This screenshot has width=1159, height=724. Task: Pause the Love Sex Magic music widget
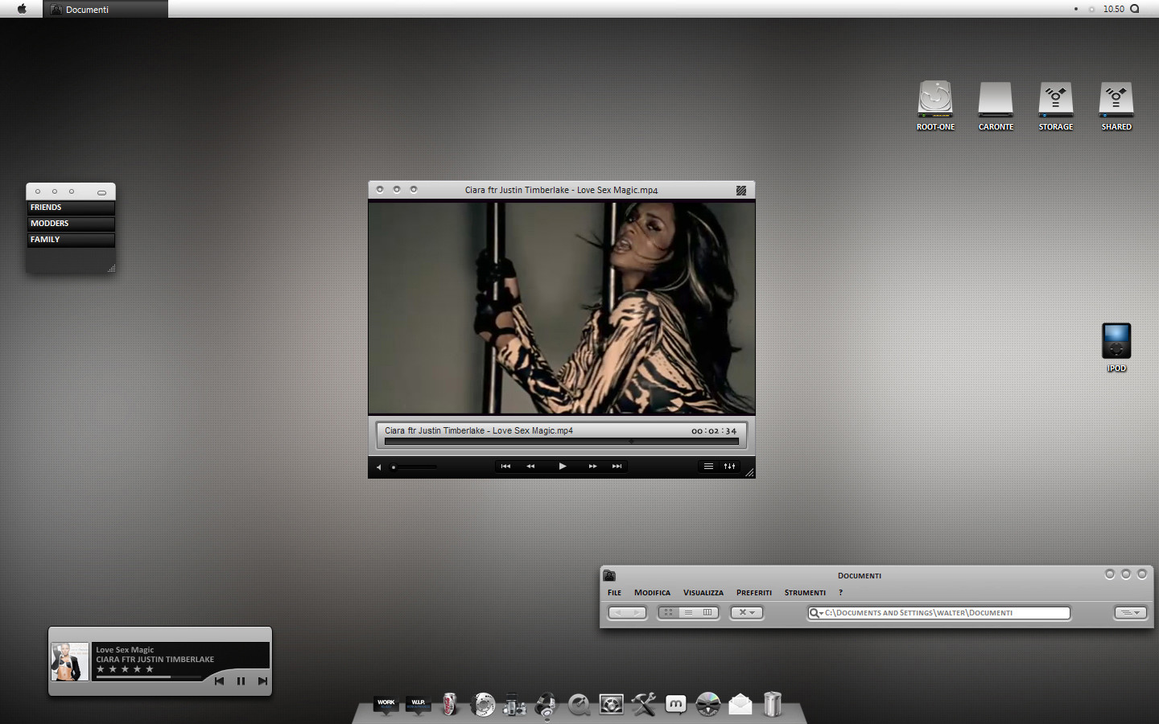[x=241, y=681]
